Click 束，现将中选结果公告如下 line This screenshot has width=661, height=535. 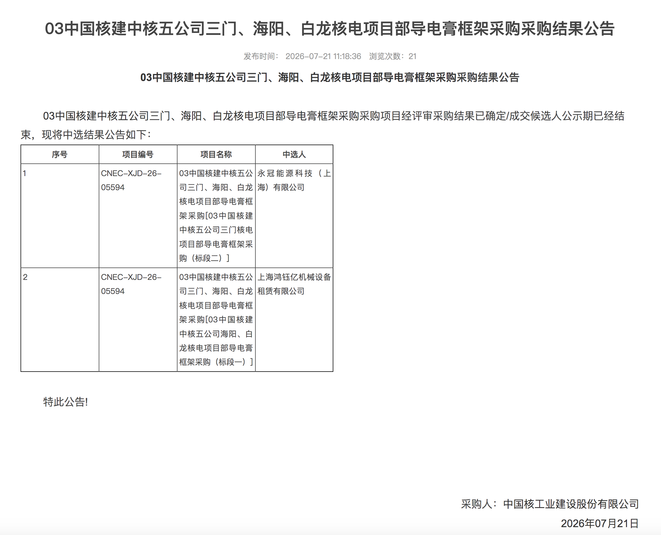coord(86,135)
